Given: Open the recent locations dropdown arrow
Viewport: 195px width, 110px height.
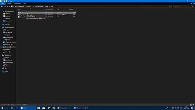Looking at the screenshot, I should [x=7, y=6].
